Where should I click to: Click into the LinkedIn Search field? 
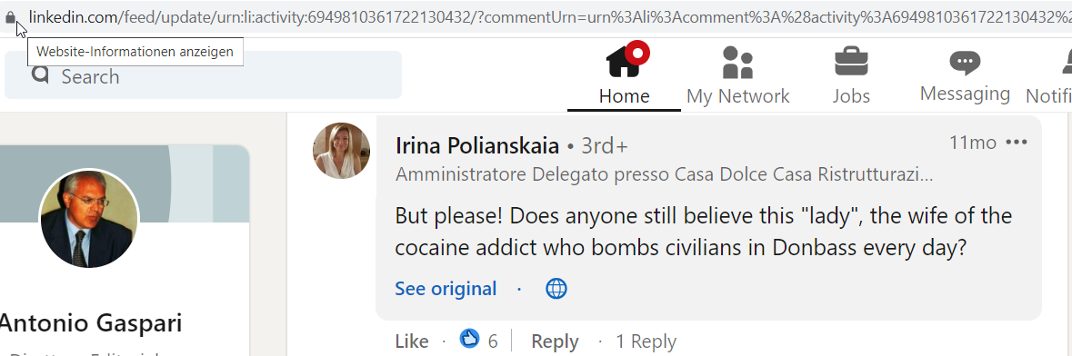pyautogui.click(x=203, y=75)
